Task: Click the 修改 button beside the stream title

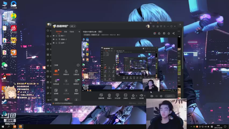Action: (100, 32)
